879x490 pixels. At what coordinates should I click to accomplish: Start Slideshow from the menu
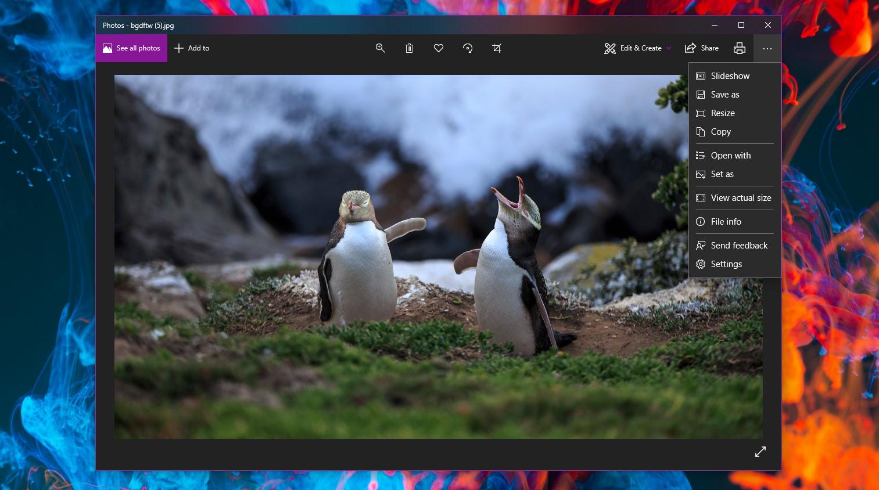point(735,76)
